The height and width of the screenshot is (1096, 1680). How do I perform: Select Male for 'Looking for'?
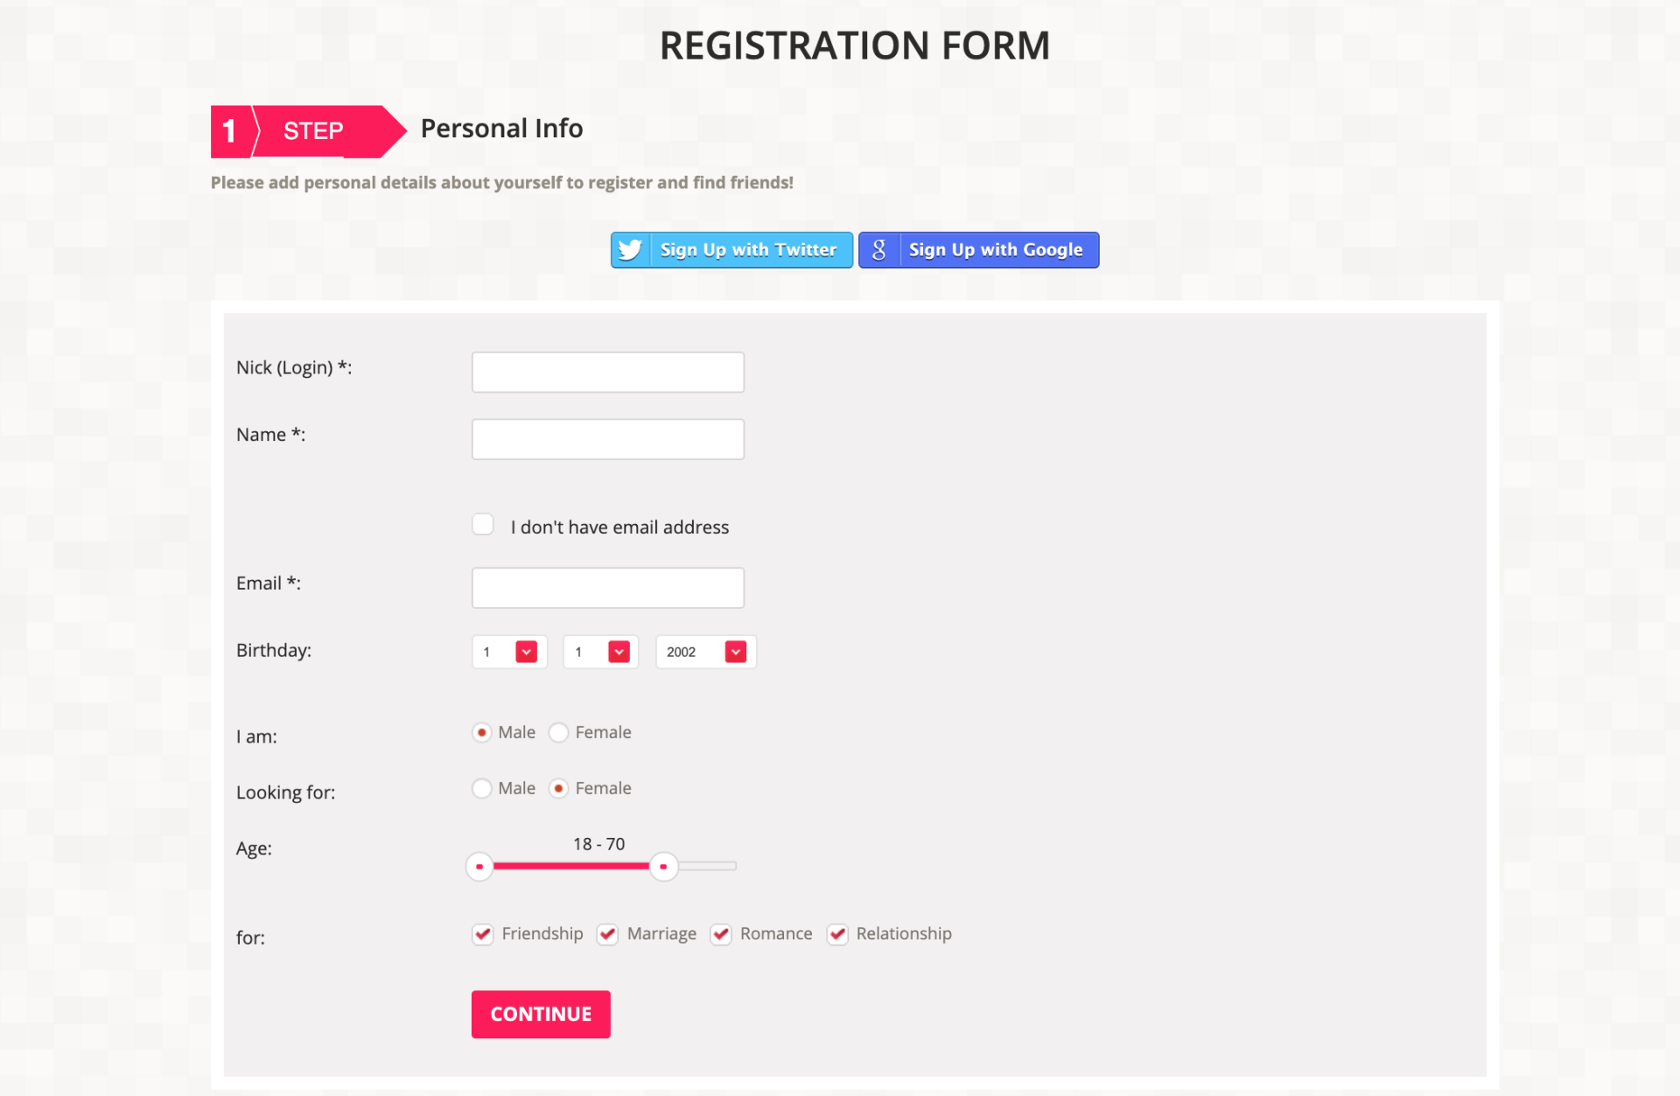(x=481, y=788)
